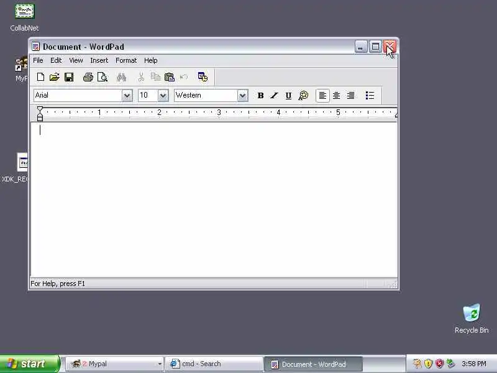Viewport: 497px width, 373px height.
Task: Open the font Color palette icon
Action: click(303, 96)
